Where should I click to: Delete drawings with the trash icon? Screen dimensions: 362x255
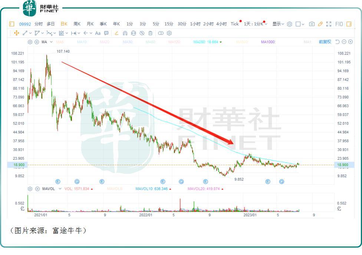click(151, 33)
